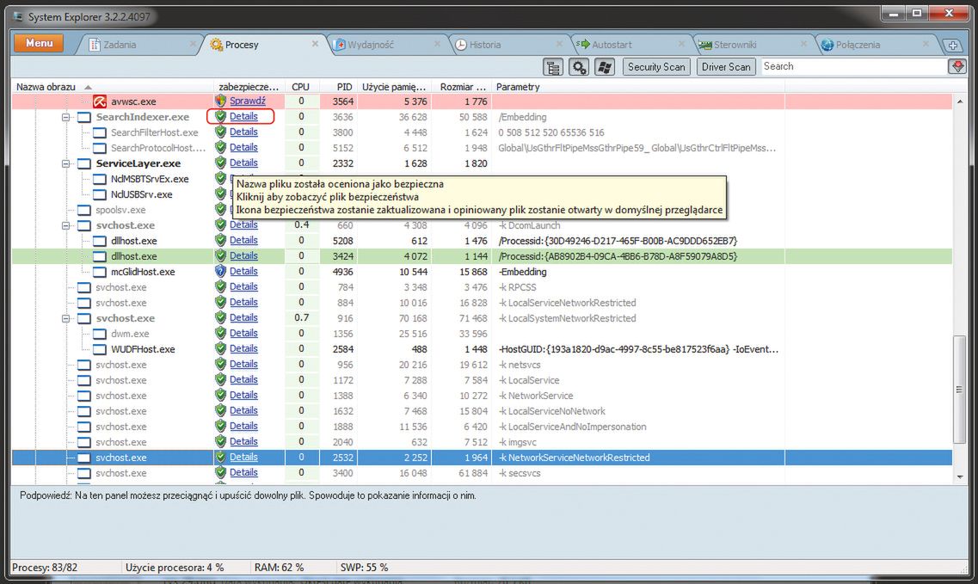Click window icon of ServiceLayer.exe
This screenshot has height=584, width=978.
84,163
